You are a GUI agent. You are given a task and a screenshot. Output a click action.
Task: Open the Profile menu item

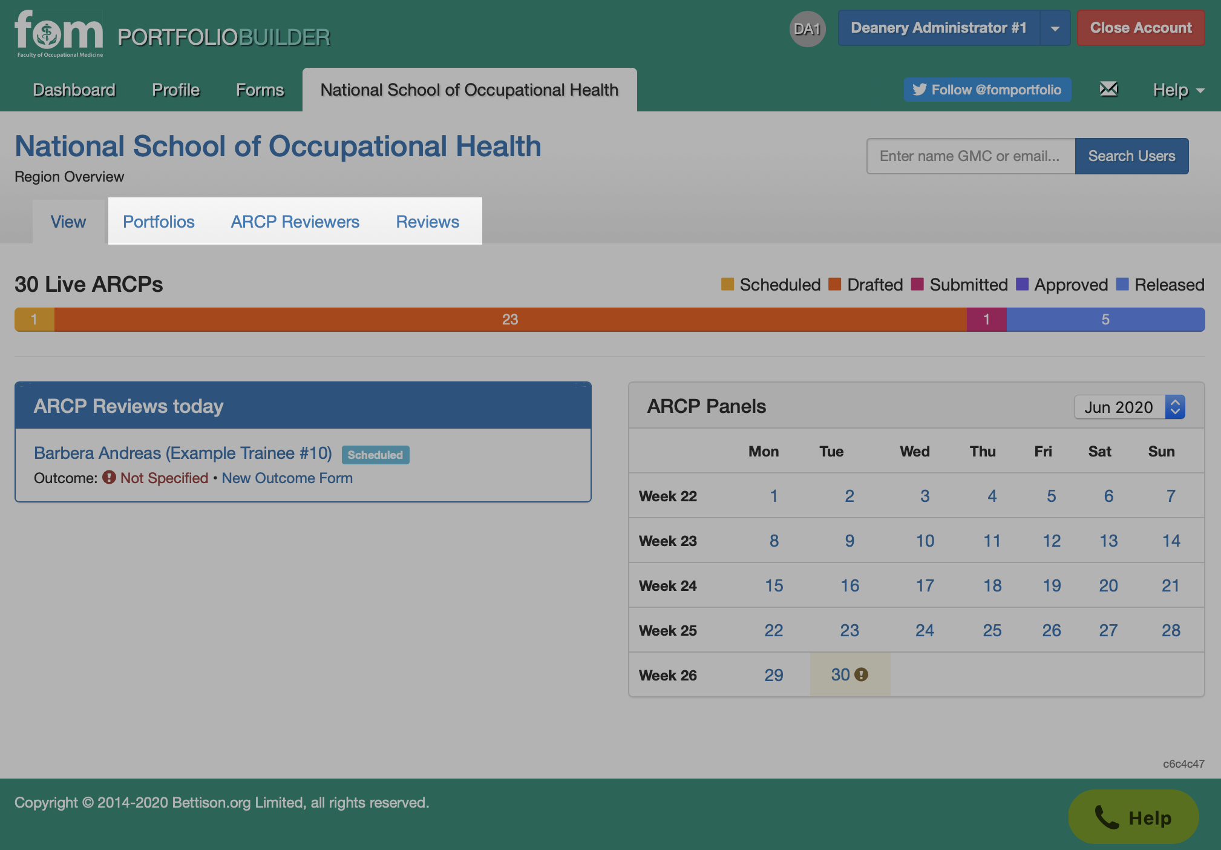tap(175, 90)
